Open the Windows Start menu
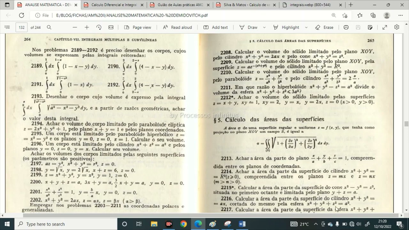Image resolution: width=409 pixels, height=230 pixels. pos(7,224)
